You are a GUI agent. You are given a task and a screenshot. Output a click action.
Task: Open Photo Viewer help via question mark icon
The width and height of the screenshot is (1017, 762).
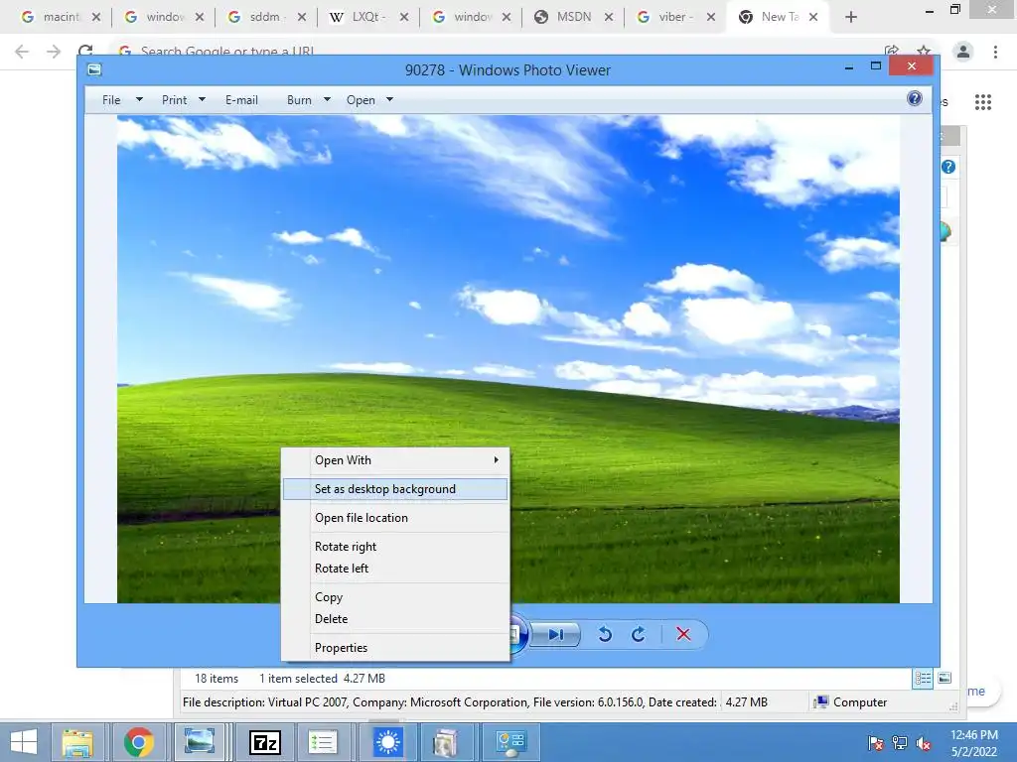(x=915, y=98)
